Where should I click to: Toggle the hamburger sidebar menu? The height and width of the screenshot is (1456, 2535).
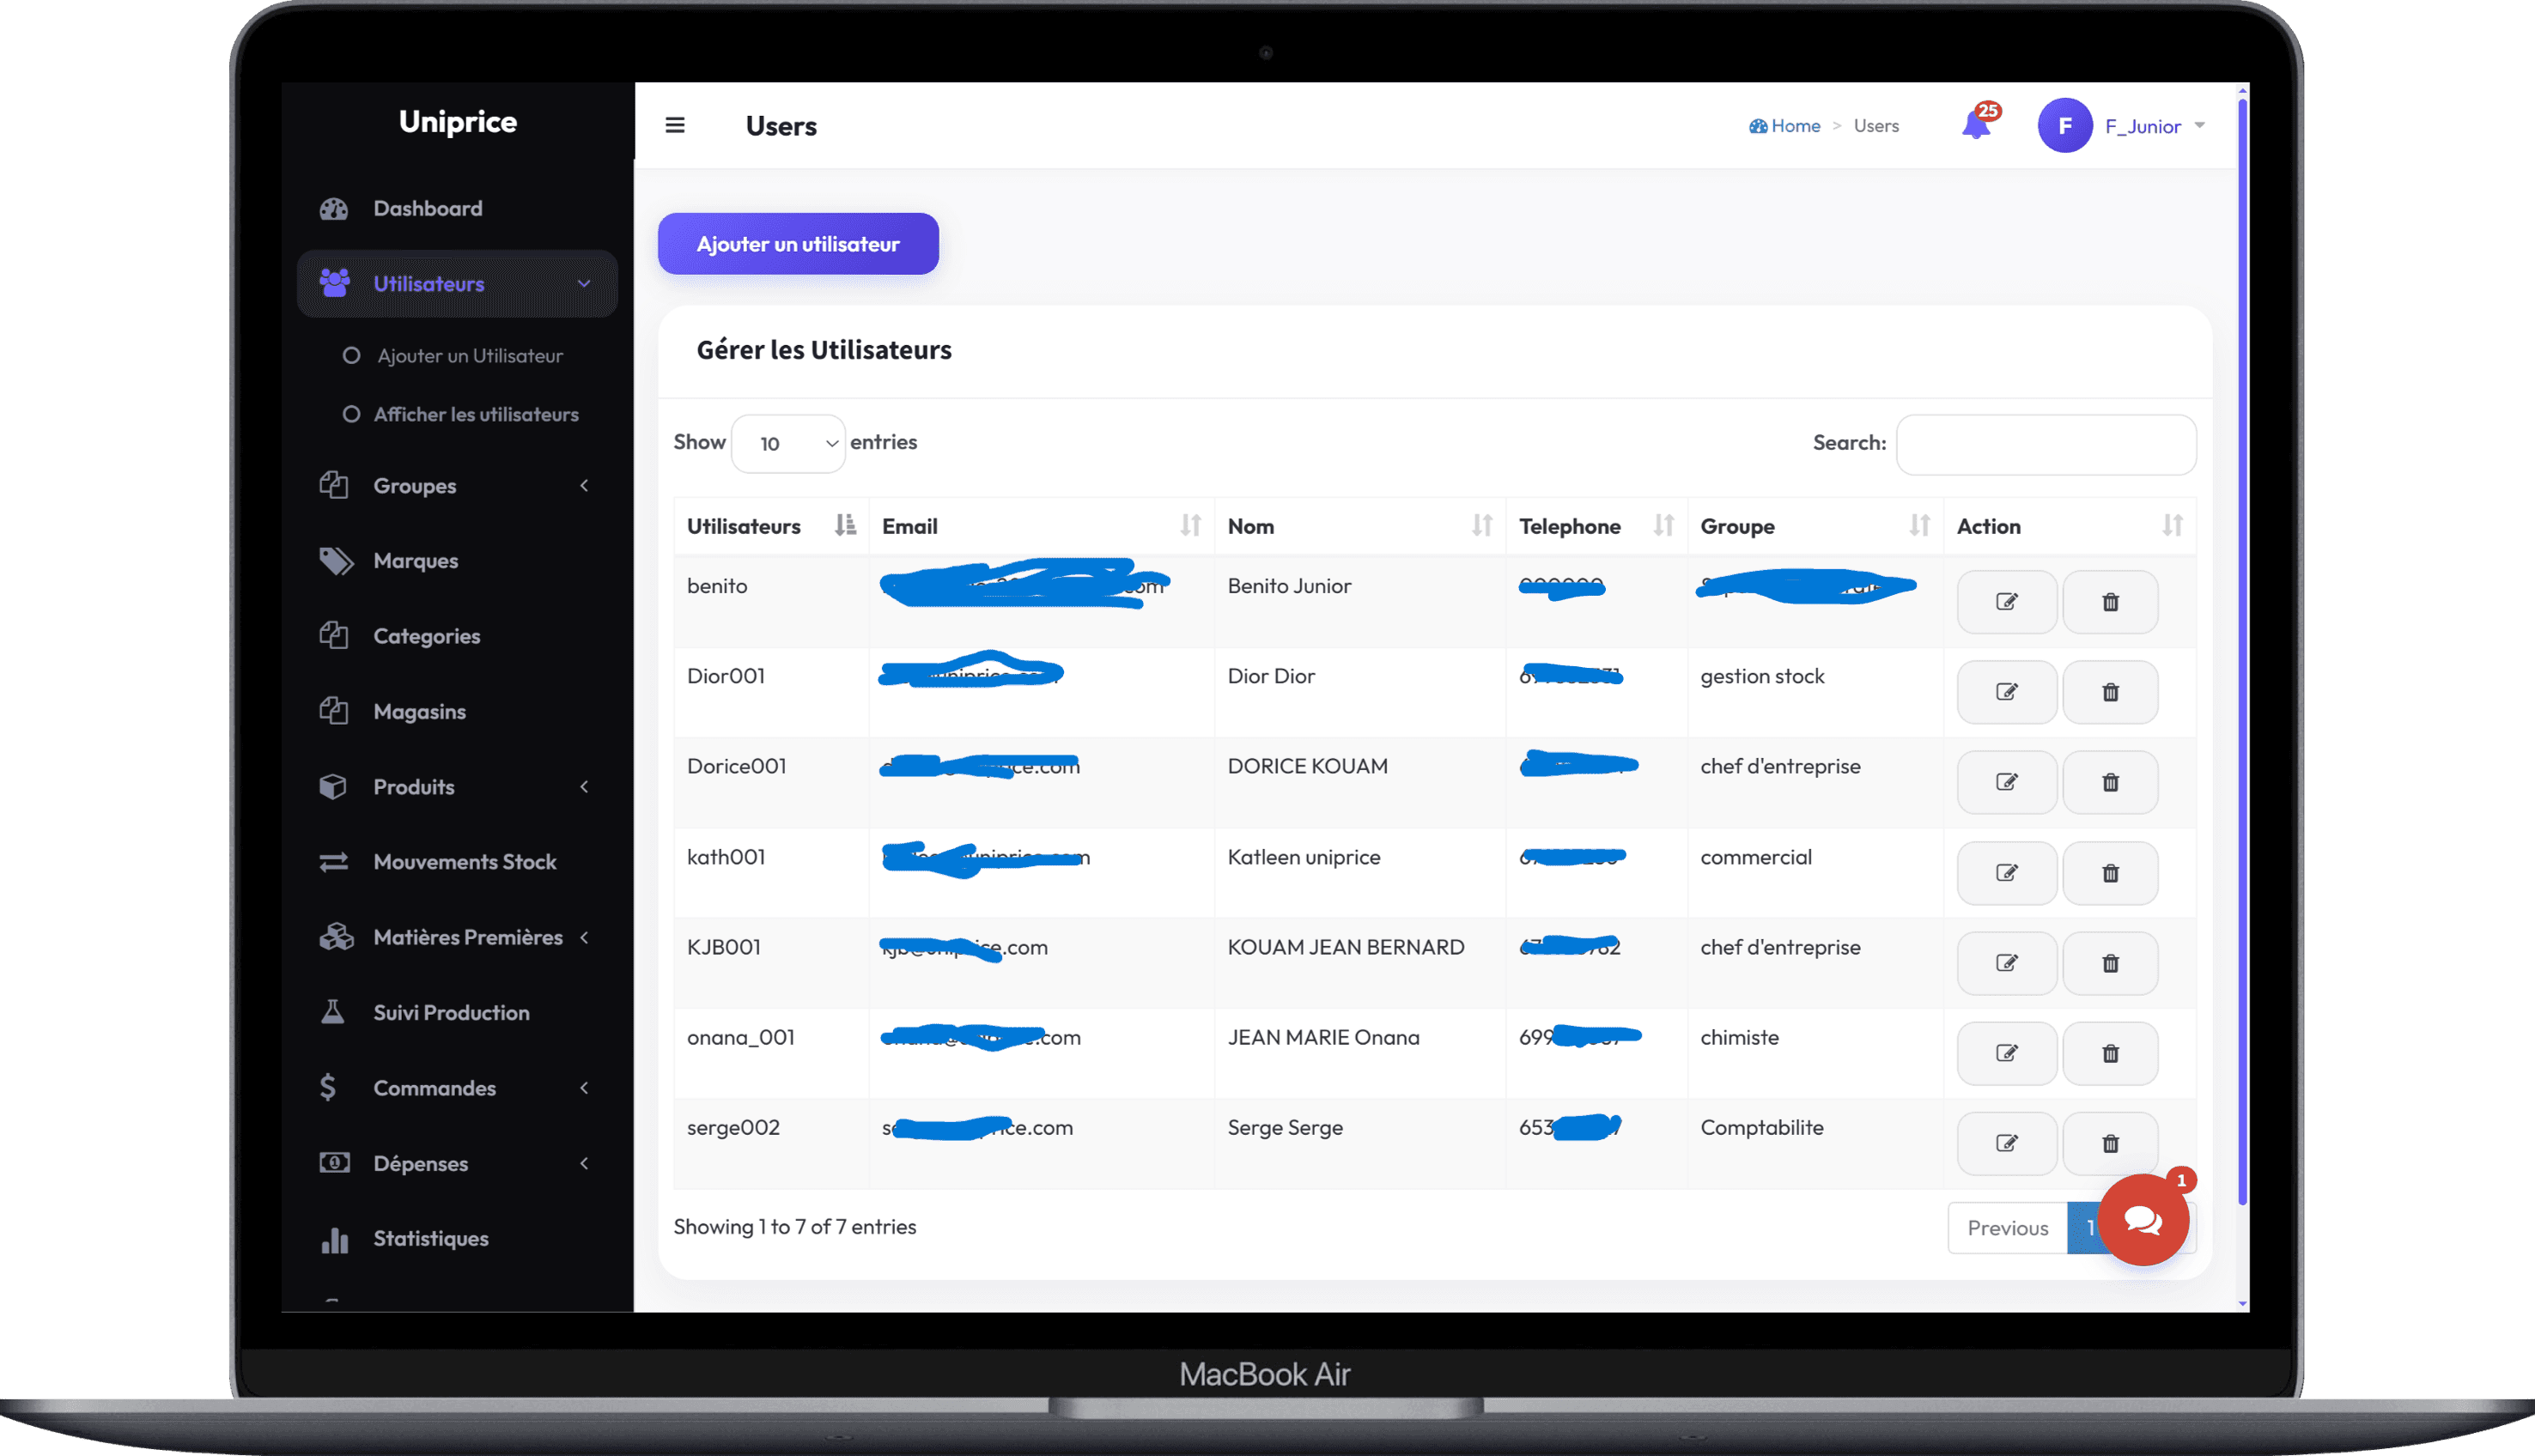675,125
